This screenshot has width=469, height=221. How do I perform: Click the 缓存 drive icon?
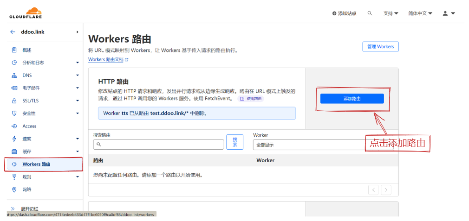pos(14,152)
